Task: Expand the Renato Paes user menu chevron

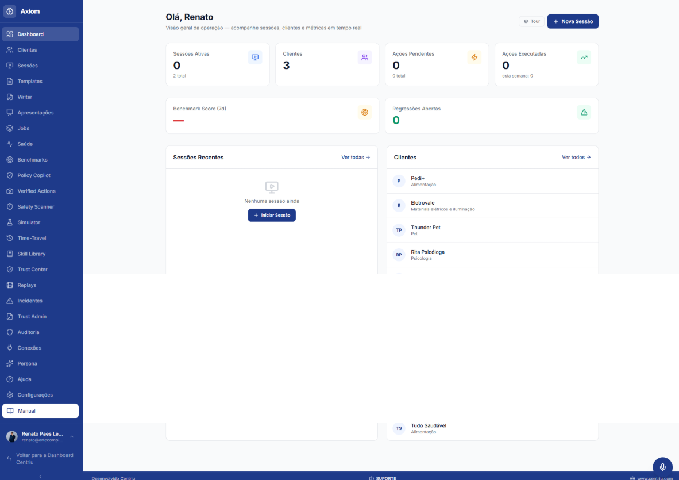Action: pyautogui.click(x=72, y=437)
